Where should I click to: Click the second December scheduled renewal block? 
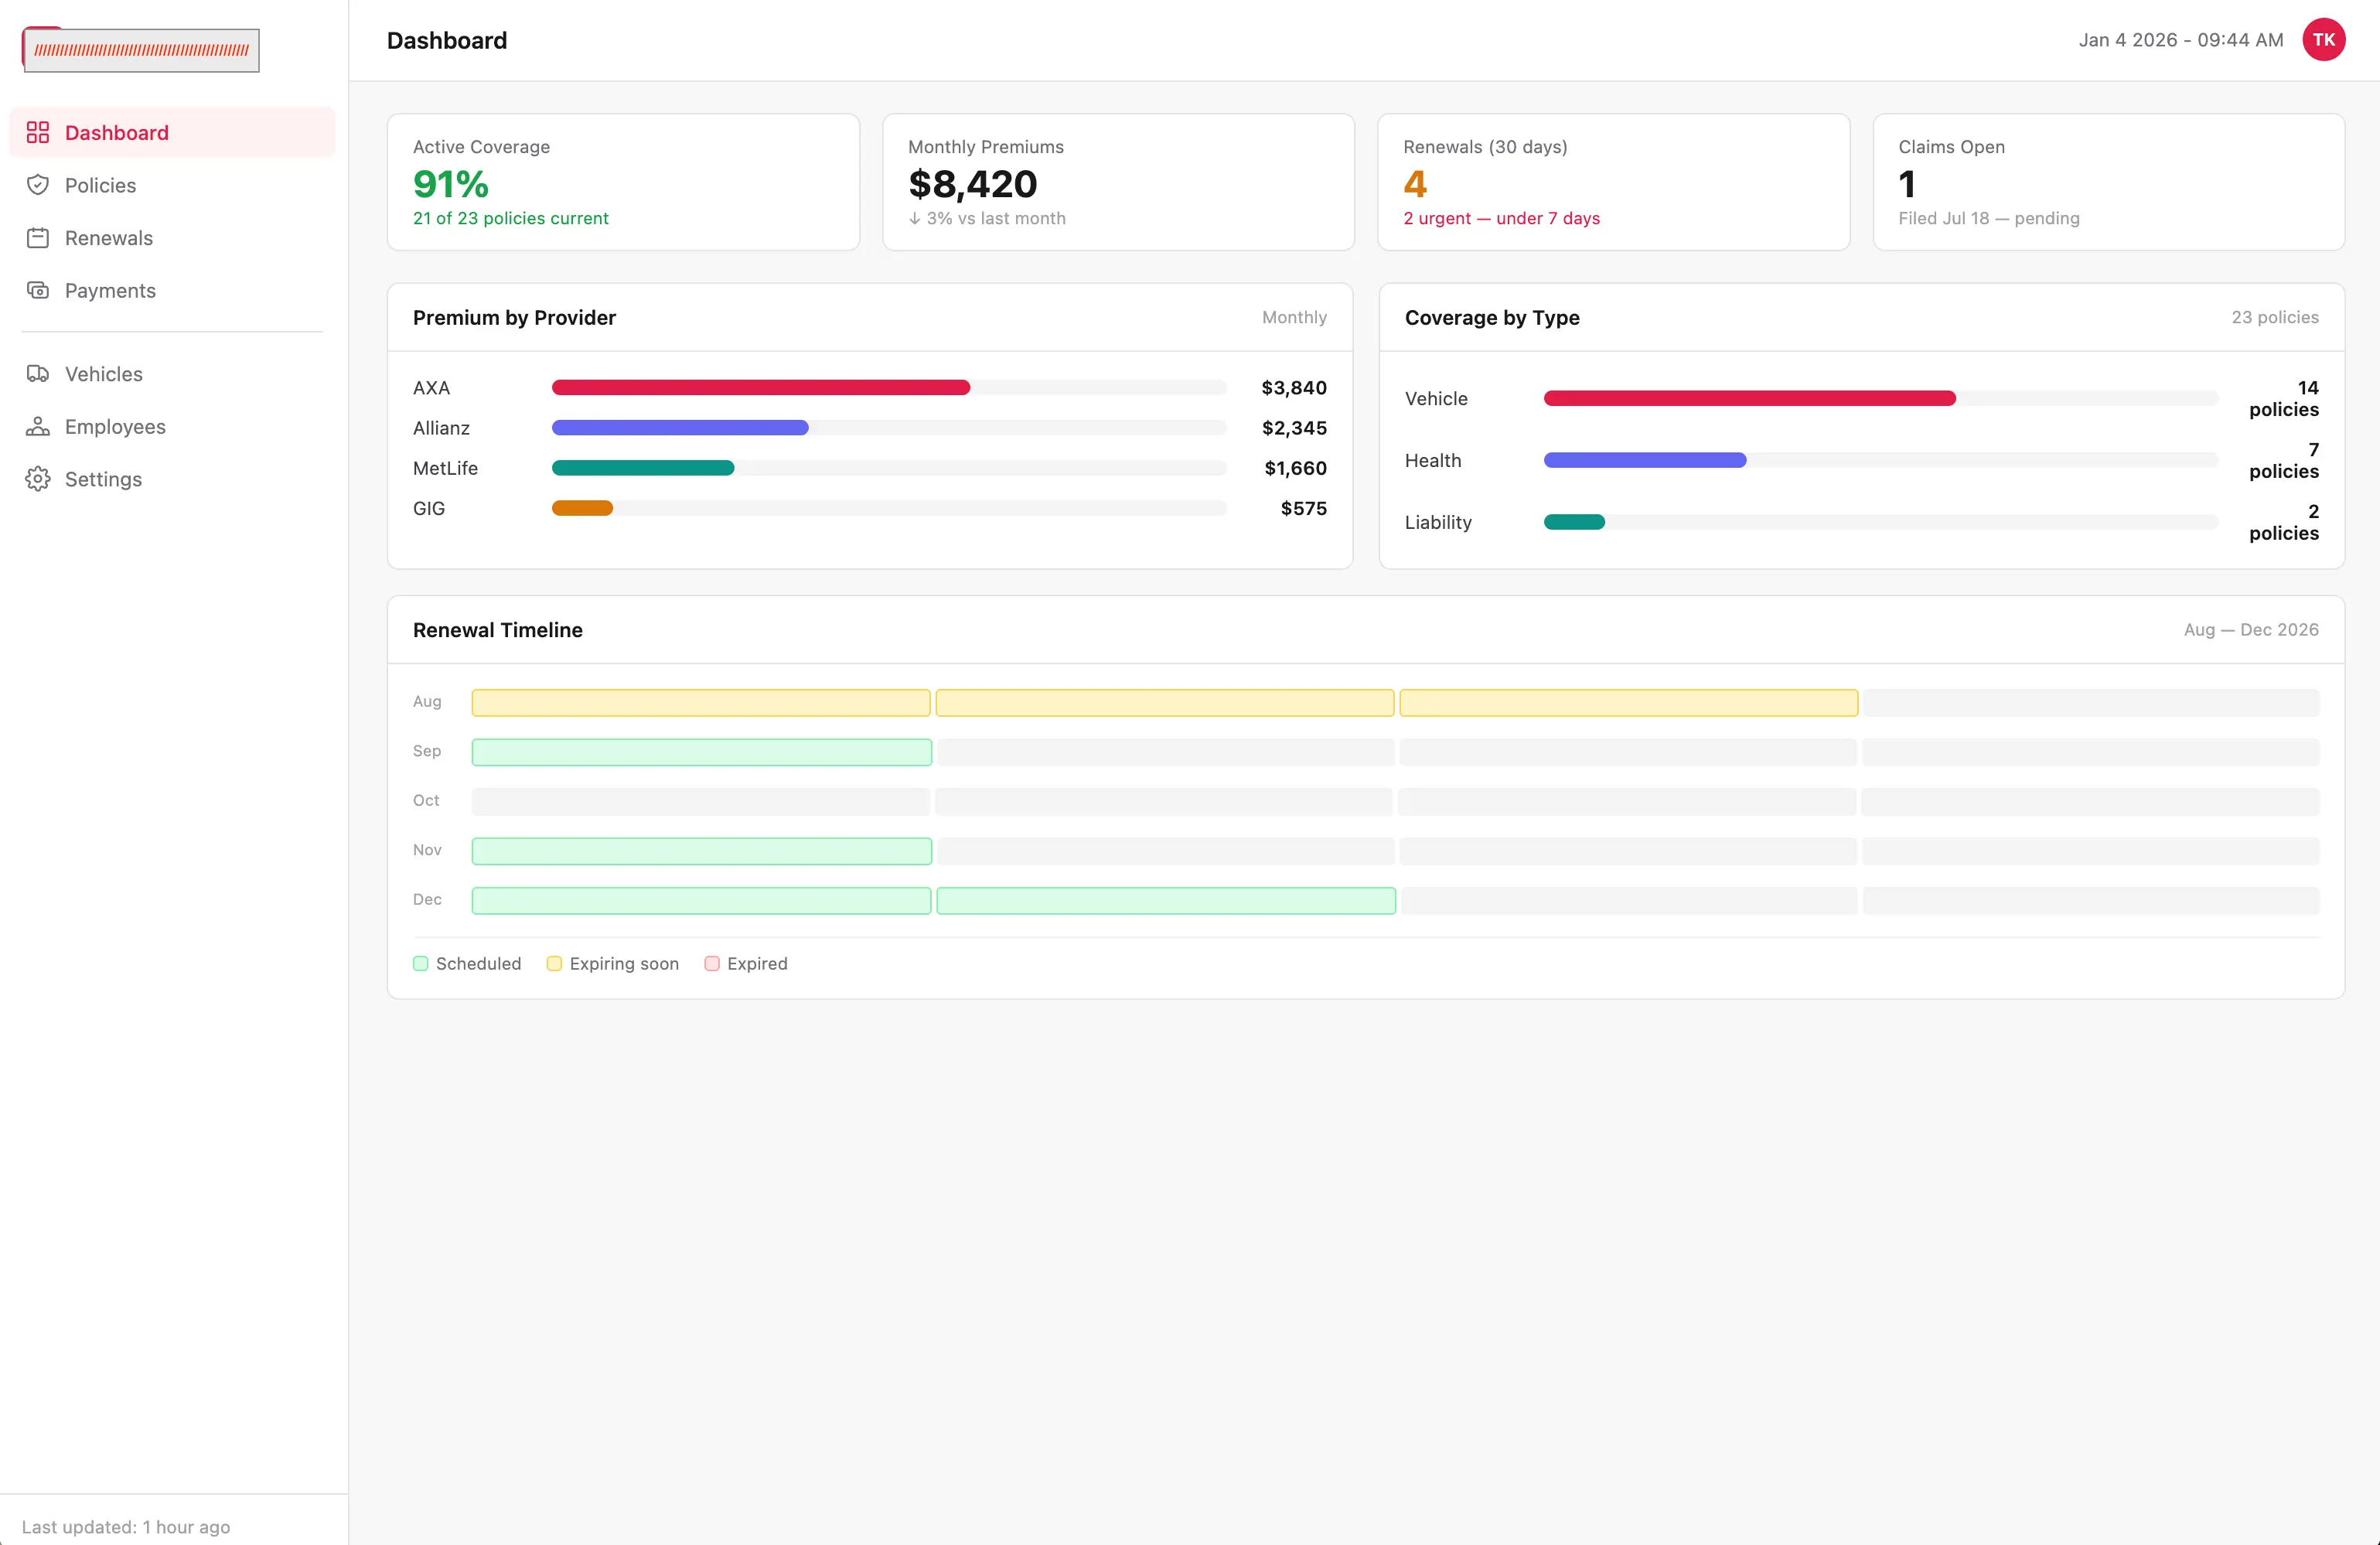tap(1166, 900)
